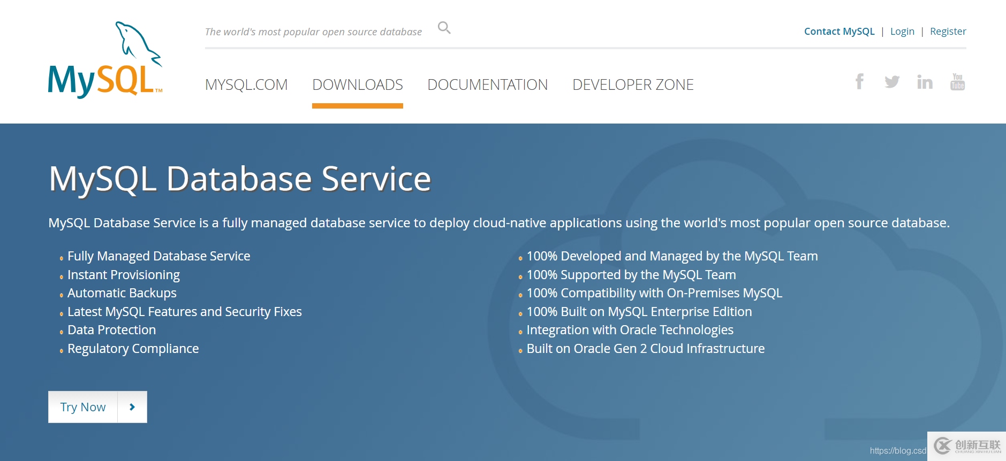Open the MySQL Twitter icon

tap(892, 82)
